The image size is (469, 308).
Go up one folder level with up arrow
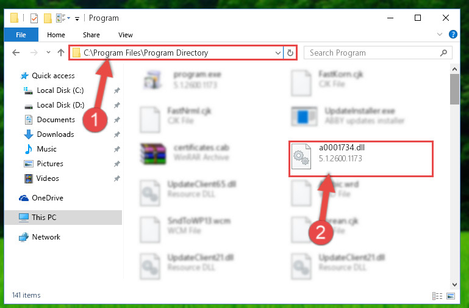coord(61,53)
